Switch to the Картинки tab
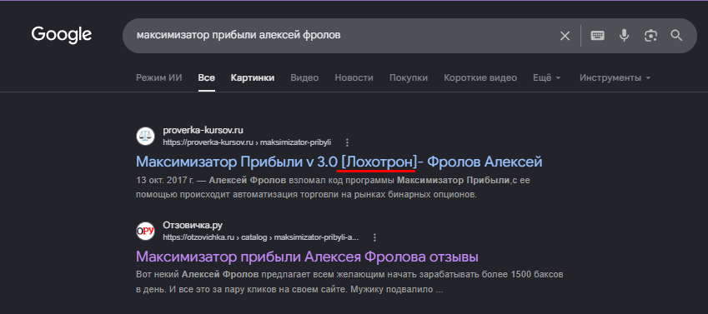 click(x=253, y=78)
